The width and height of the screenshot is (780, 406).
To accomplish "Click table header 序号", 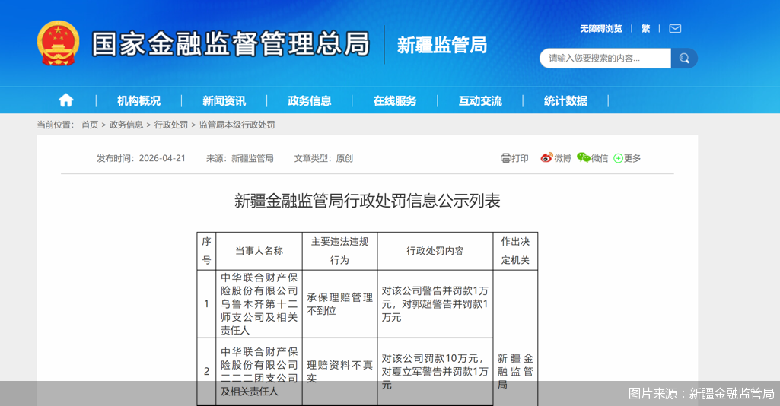I will 206,251.
